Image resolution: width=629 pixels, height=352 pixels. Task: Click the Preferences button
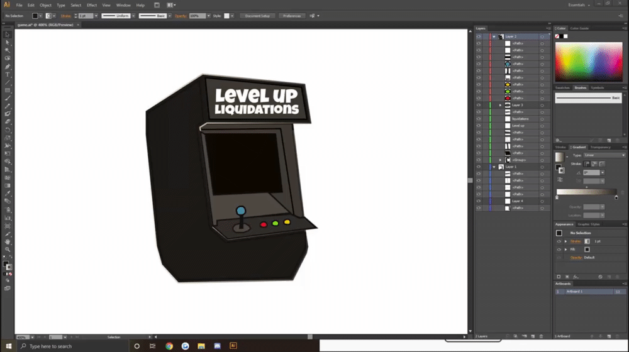click(292, 16)
